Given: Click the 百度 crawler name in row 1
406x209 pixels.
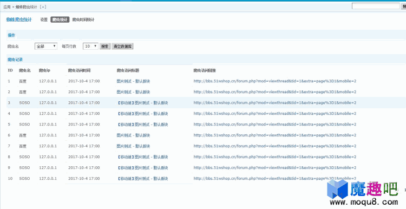Looking at the screenshot, I should click(x=23, y=81).
